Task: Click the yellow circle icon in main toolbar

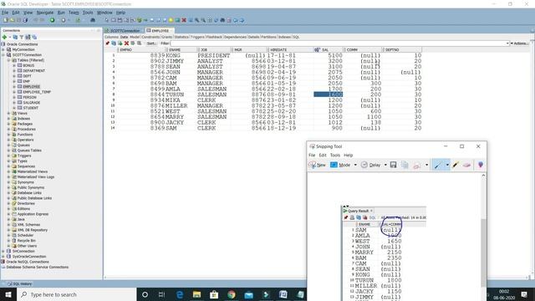Action: pyautogui.click(x=171, y=20)
